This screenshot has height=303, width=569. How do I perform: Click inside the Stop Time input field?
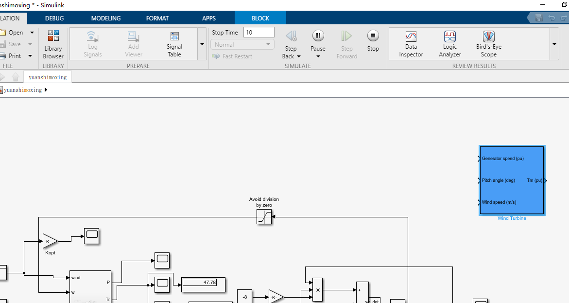click(258, 32)
